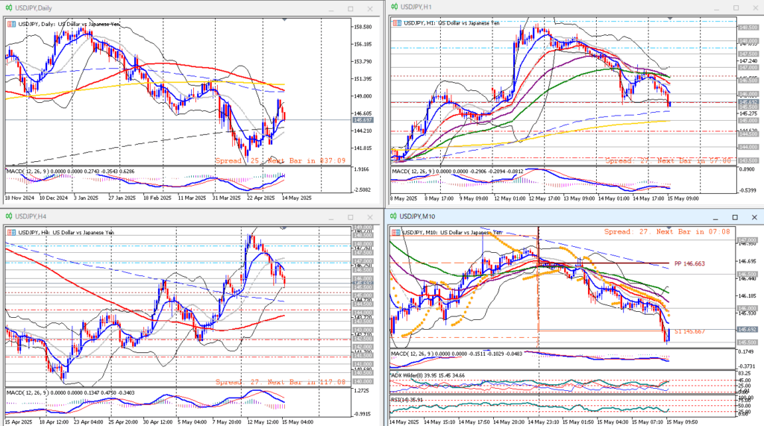Activate the USDJPY,Daily window by its title text
This screenshot has width=764, height=426.
click(x=34, y=8)
